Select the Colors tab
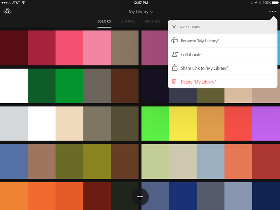This screenshot has height=210, width=280. pyautogui.click(x=104, y=21)
